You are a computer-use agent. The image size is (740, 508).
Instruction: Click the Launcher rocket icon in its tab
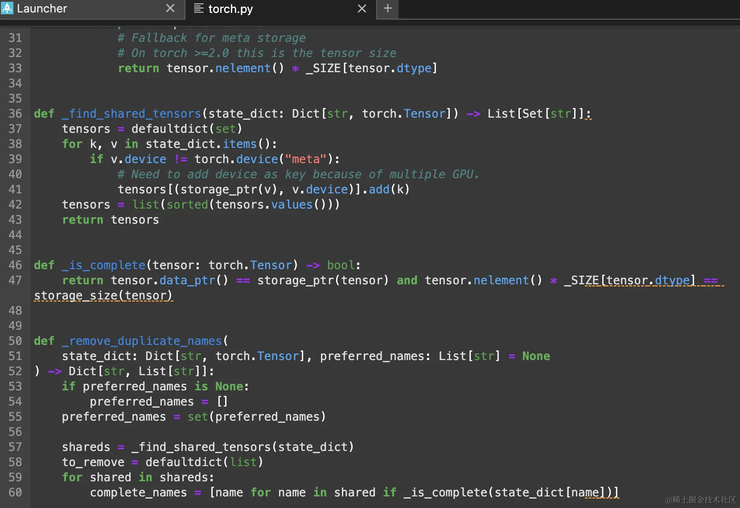[x=8, y=8]
